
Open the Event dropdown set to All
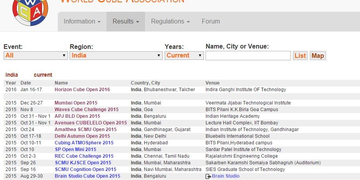[x=35, y=56]
